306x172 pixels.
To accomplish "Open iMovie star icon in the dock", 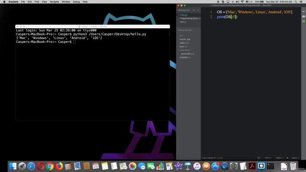I will click(178, 166).
